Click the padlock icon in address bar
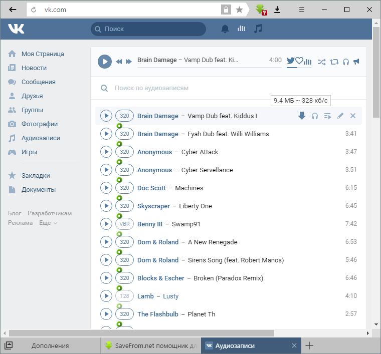The height and width of the screenshot is (354, 381). [x=226, y=10]
